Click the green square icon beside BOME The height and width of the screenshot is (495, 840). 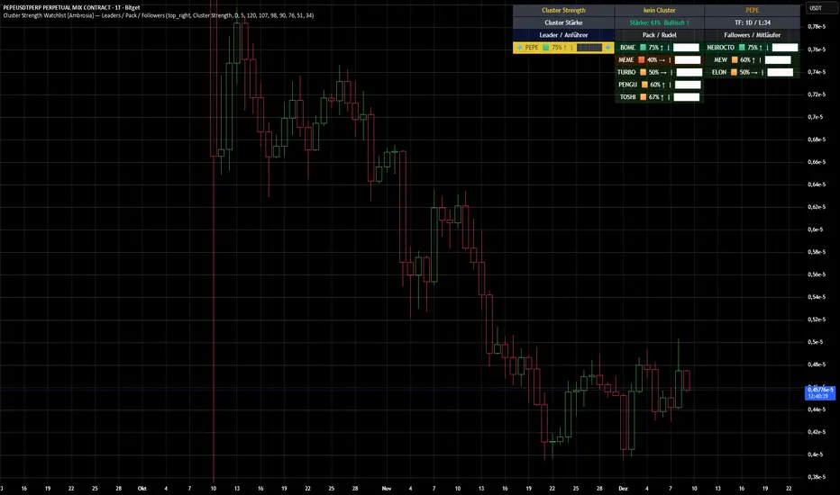click(643, 47)
